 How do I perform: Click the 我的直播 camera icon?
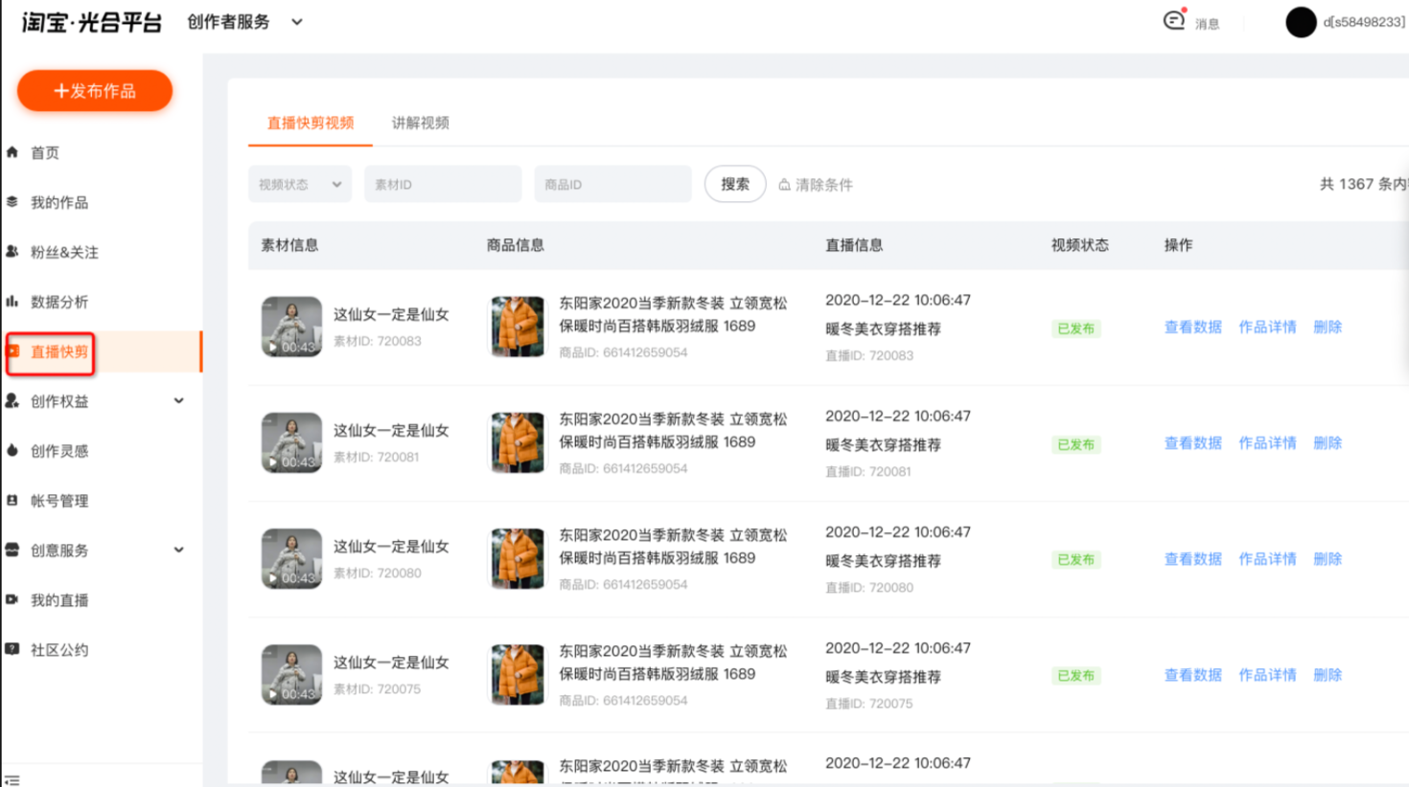click(x=12, y=600)
